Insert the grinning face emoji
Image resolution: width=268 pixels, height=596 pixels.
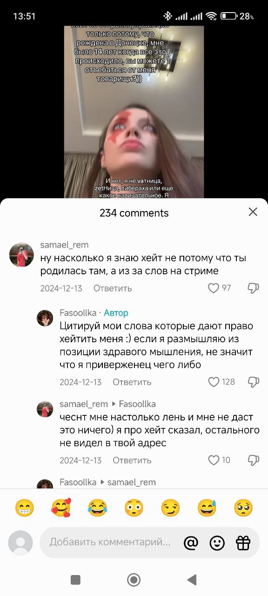pos(25,508)
